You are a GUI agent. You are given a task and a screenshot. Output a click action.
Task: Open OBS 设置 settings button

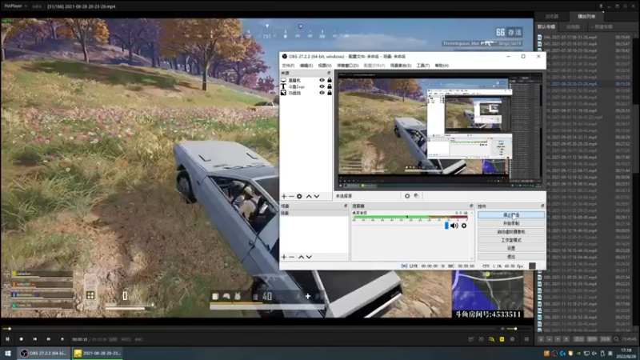pyautogui.click(x=511, y=248)
